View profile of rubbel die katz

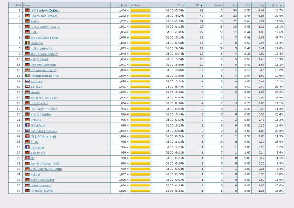(42, 185)
